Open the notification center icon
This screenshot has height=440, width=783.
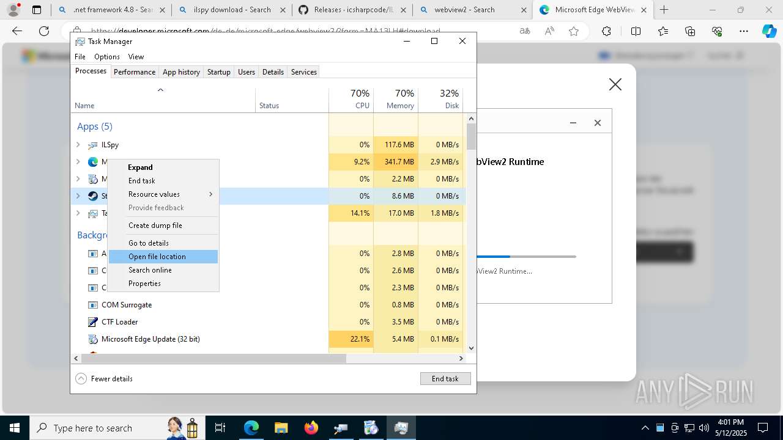click(x=763, y=428)
